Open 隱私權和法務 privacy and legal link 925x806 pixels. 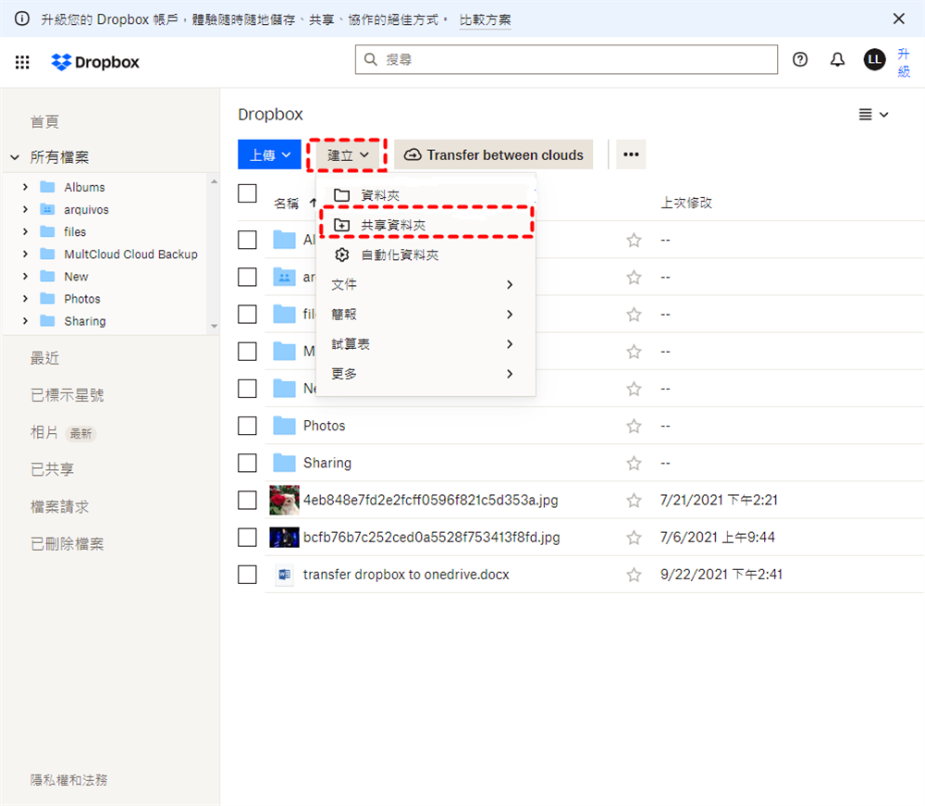[69, 780]
